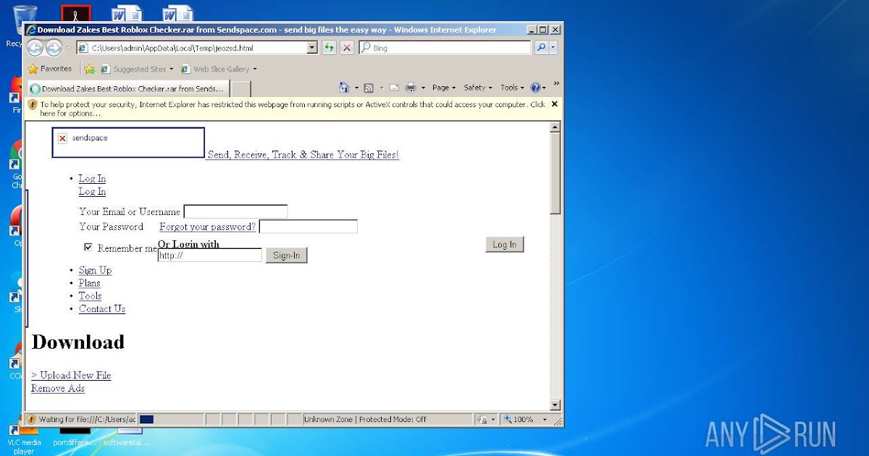The image size is (869, 456).
Task: Click the http:// OpenID input field
Action: point(210,255)
